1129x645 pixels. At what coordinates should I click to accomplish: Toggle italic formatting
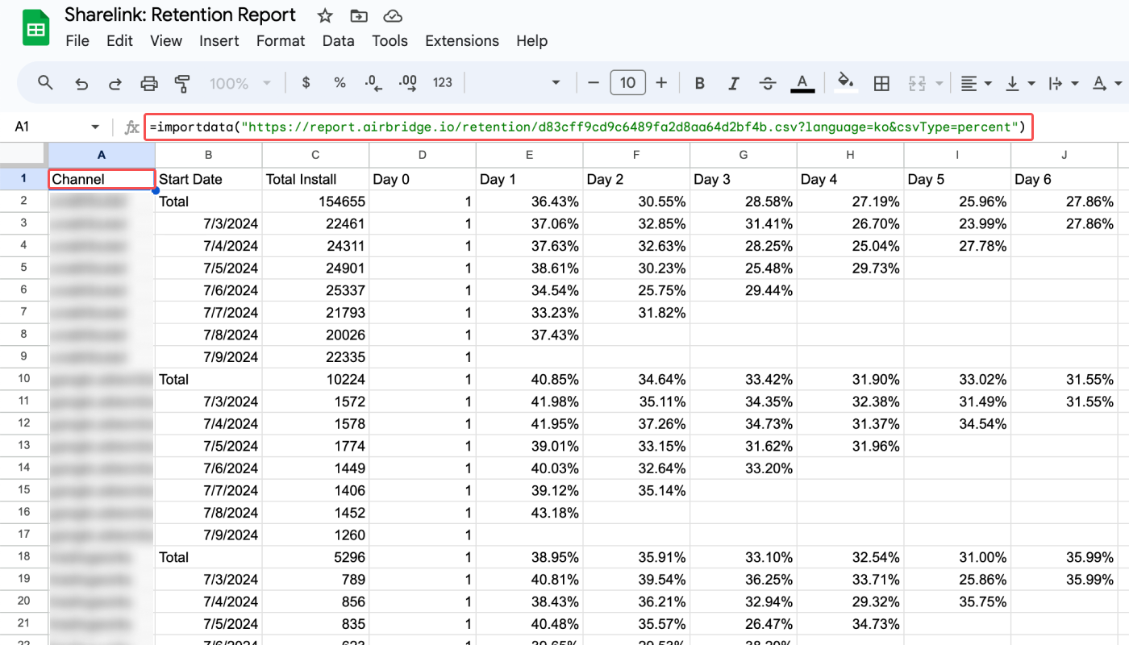(x=734, y=82)
